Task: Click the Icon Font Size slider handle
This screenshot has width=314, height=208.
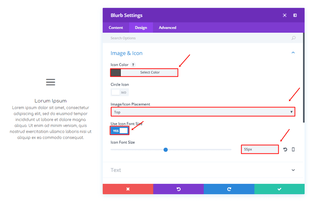Action: [166, 149]
